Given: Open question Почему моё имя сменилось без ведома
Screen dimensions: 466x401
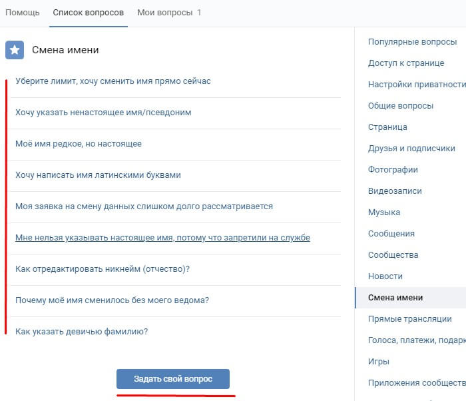Looking at the screenshot, I should pos(112,300).
